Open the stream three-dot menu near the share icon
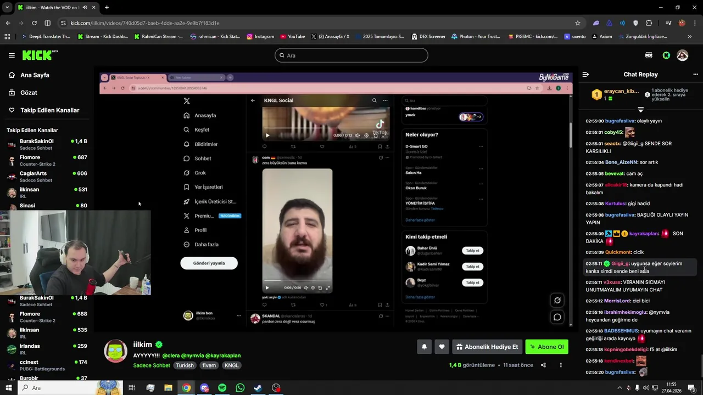 coord(561,365)
